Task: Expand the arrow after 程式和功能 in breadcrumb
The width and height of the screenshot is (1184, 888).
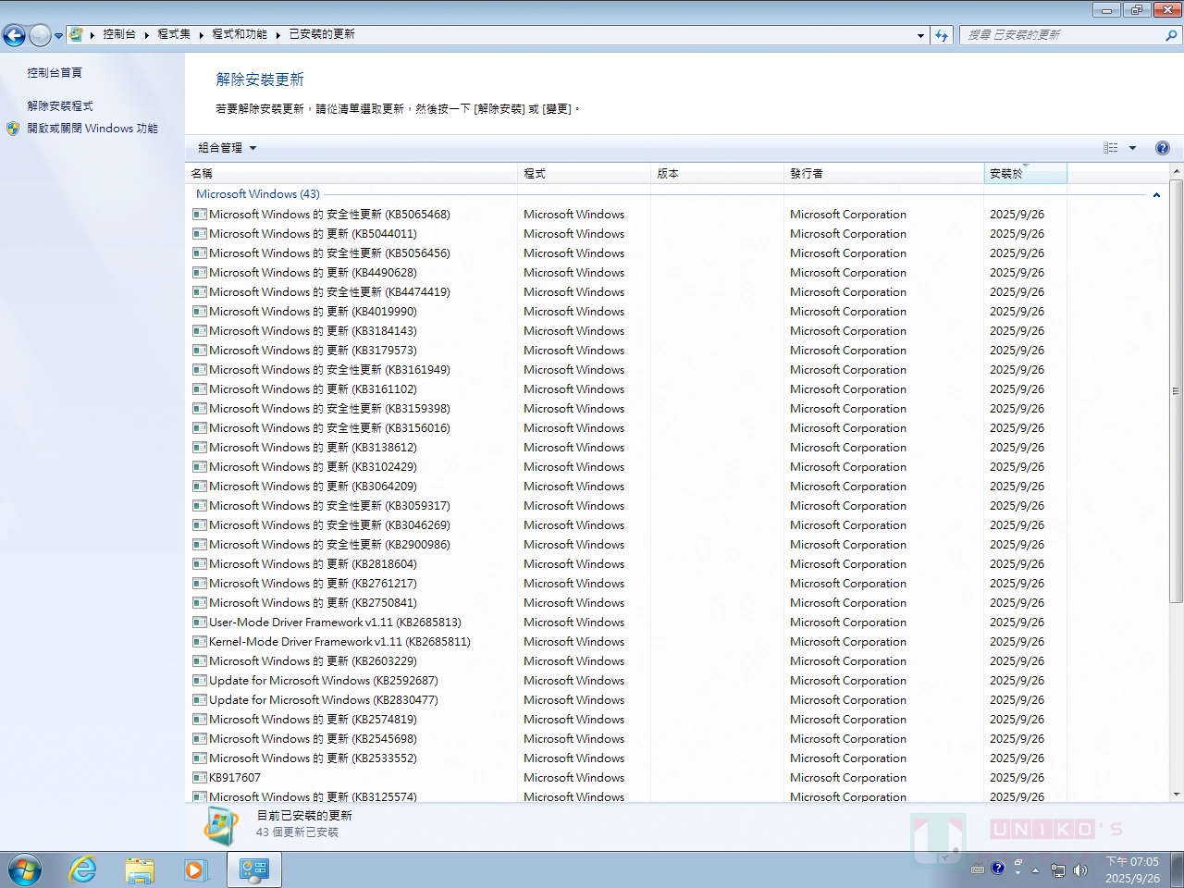Action: click(277, 34)
